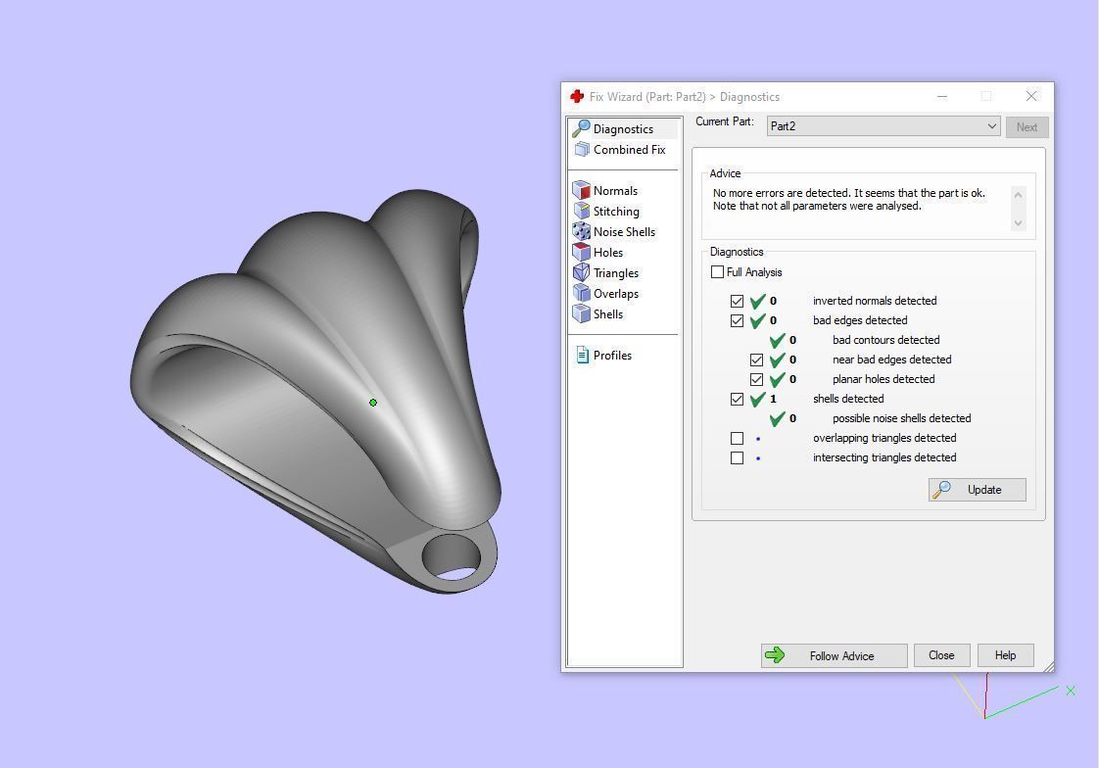The height and width of the screenshot is (768, 1099).
Task: Go to Holes page label
Action: [607, 253]
